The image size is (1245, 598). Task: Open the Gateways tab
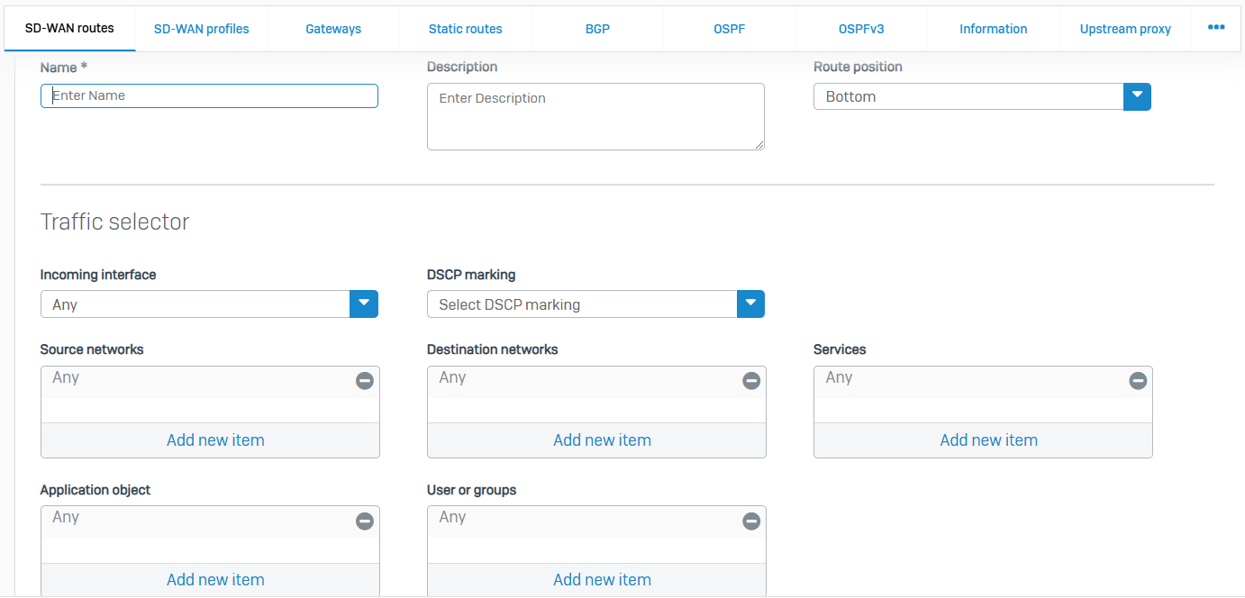333,29
